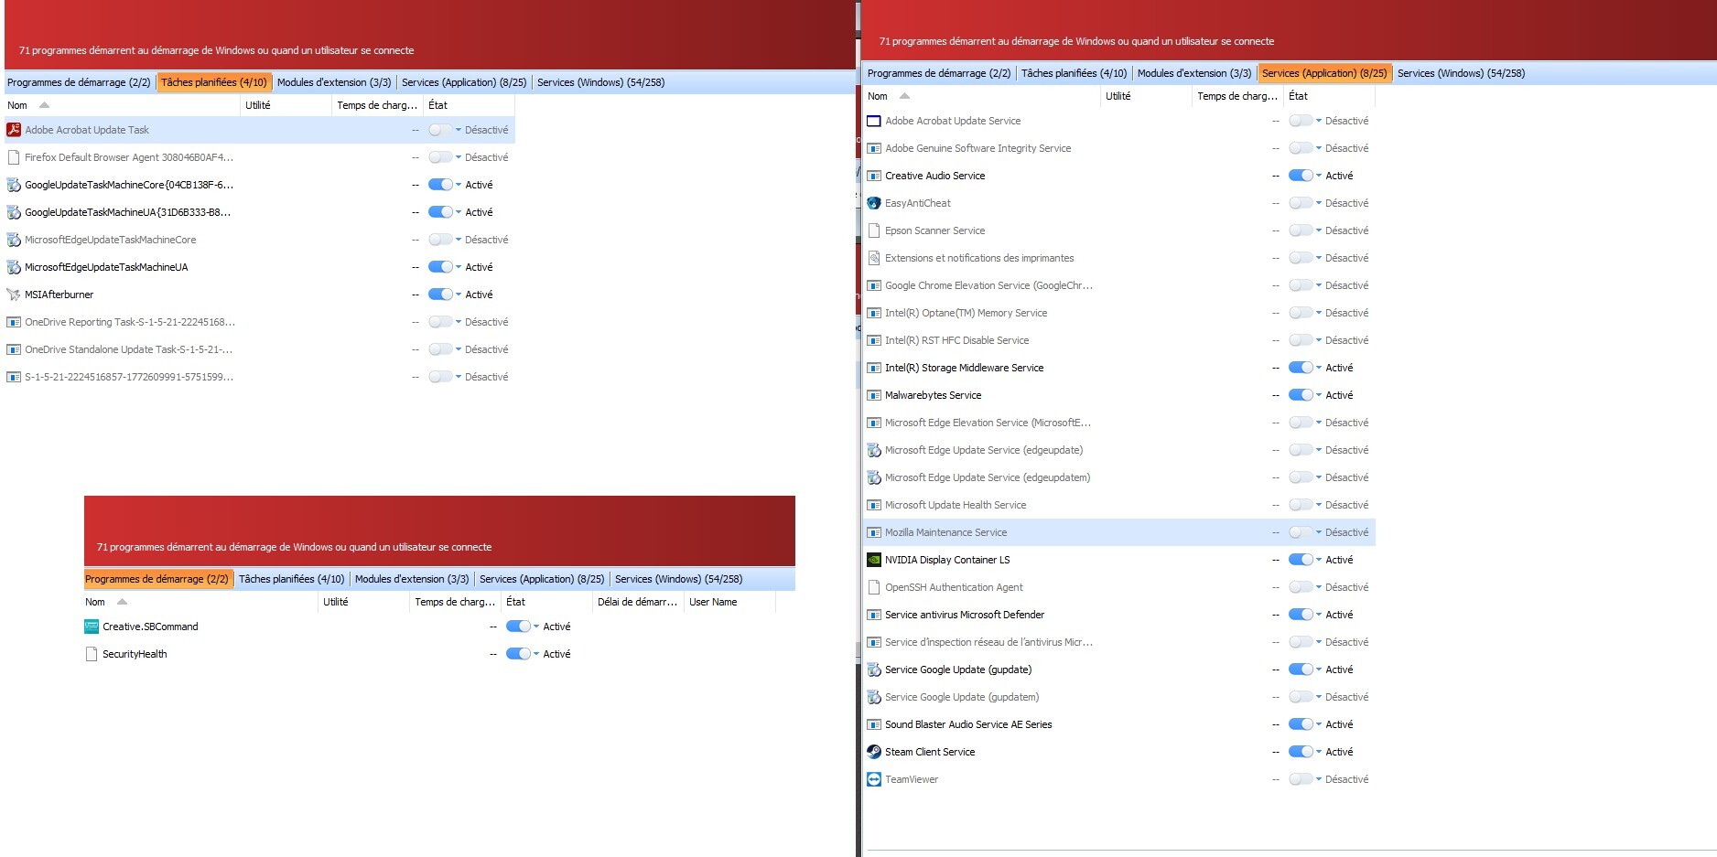Enable the EasyAntiCheat service toggle
The height and width of the screenshot is (857, 1717).
pyautogui.click(x=1301, y=203)
